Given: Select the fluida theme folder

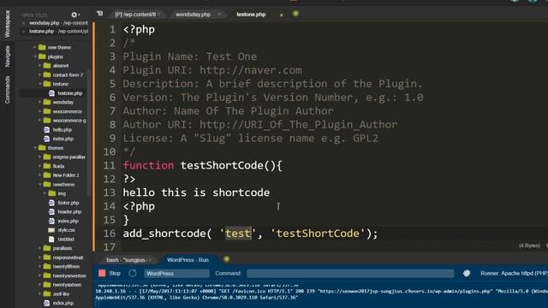Looking at the screenshot, I should [x=58, y=166].
